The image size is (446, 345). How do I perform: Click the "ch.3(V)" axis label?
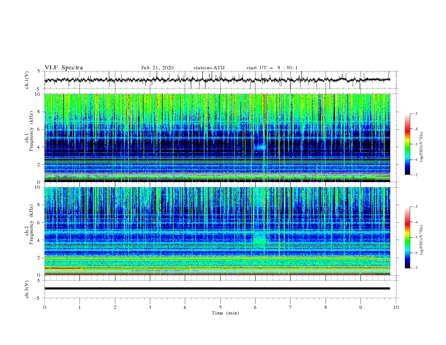[x=27, y=289]
